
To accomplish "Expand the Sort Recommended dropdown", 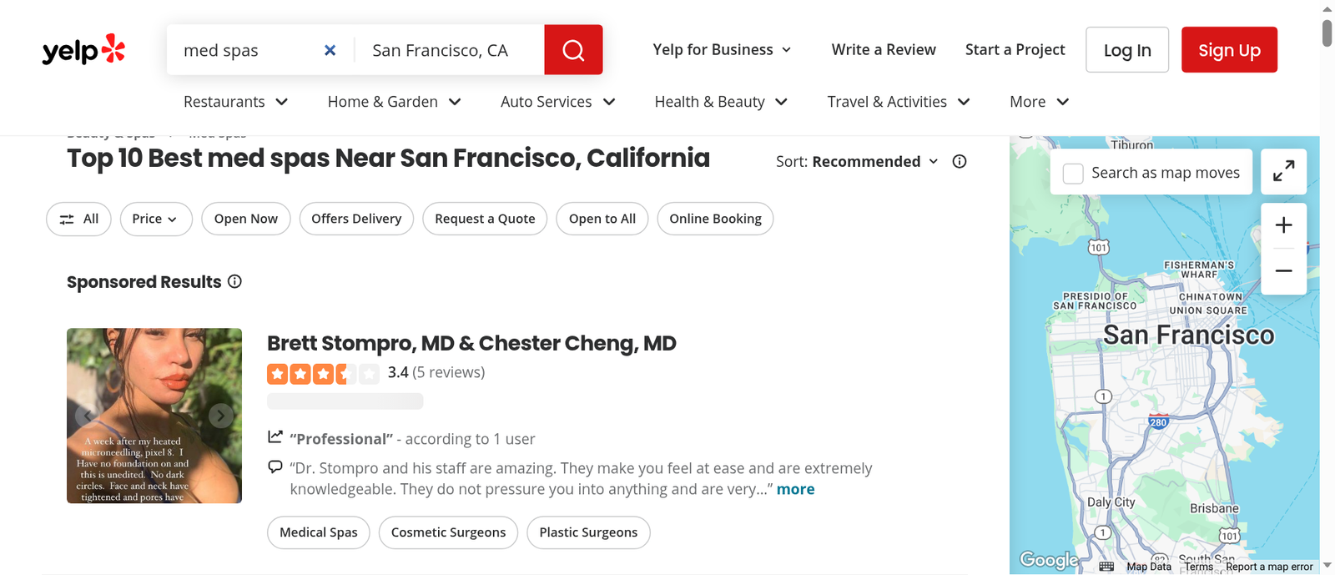I will coord(857,161).
